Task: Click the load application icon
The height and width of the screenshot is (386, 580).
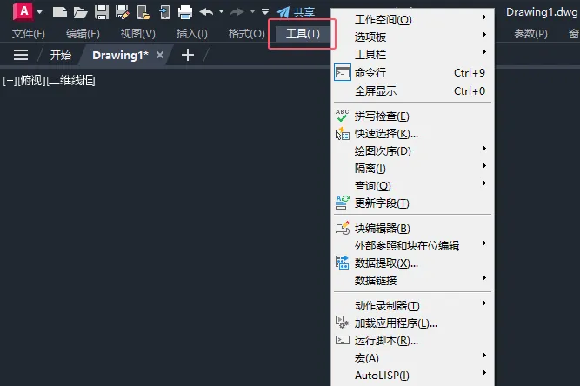Action: [342, 323]
